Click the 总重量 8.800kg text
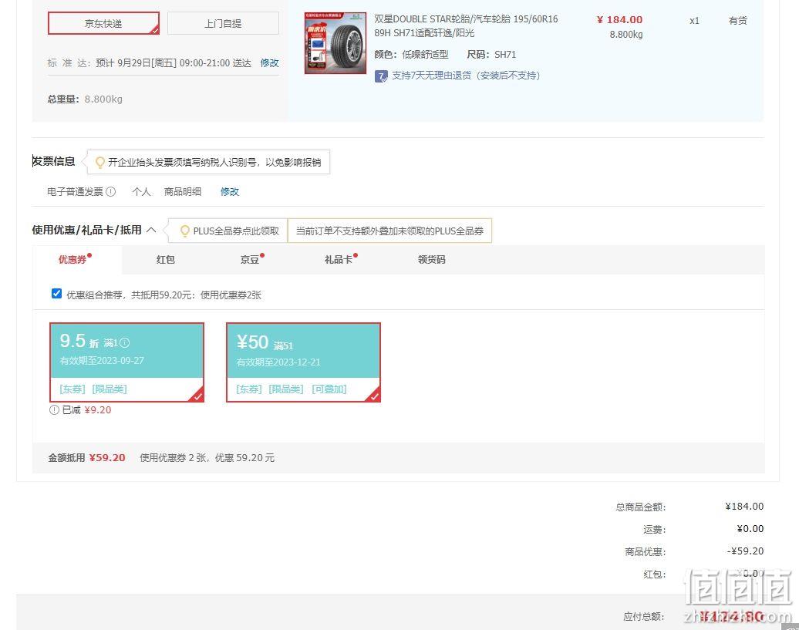Viewport: 799px width, 630px height. click(85, 99)
